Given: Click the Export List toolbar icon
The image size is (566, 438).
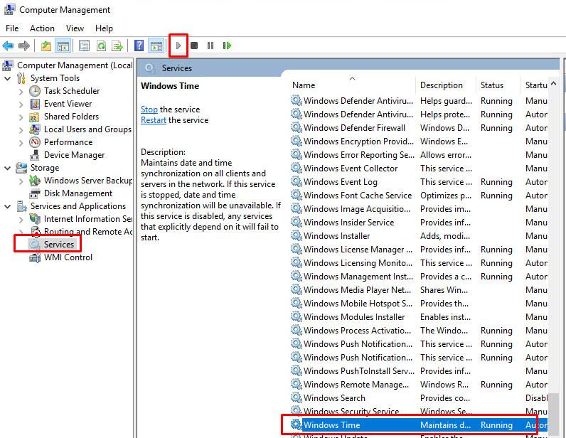Looking at the screenshot, I should click(117, 46).
